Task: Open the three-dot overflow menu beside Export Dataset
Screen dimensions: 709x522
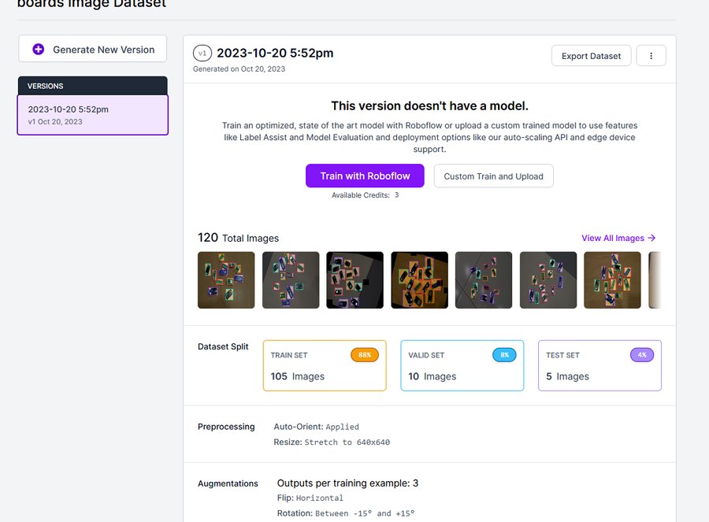Action: [x=651, y=55]
